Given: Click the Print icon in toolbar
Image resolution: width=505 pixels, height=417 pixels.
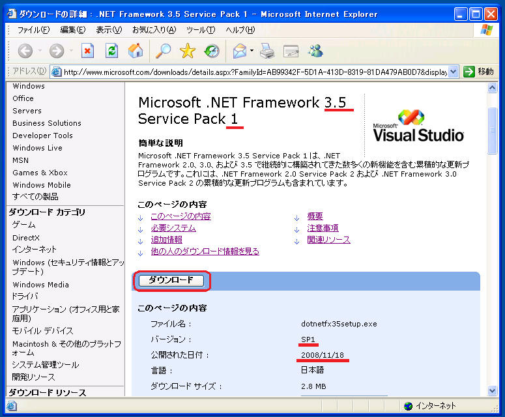Looking at the screenshot, I should (267, 51).
